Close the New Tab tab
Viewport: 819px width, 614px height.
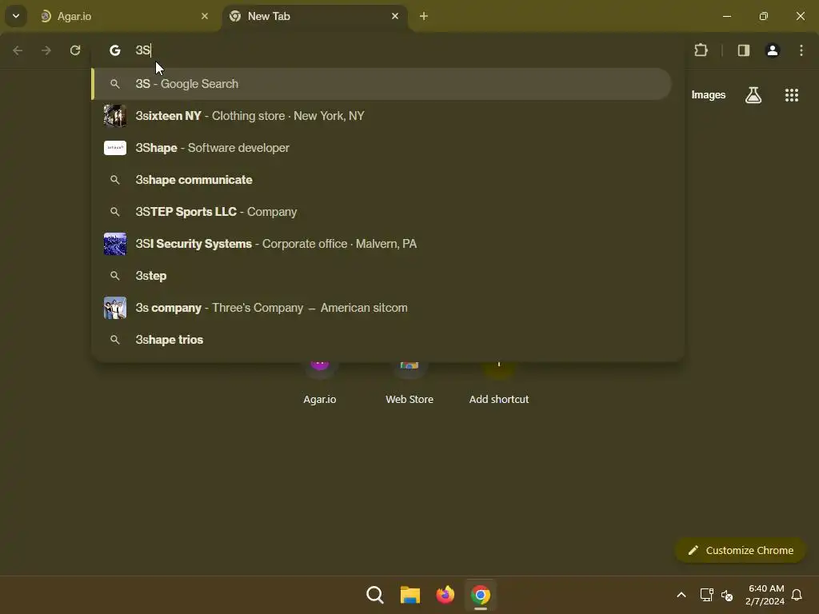tap(395, 16)
